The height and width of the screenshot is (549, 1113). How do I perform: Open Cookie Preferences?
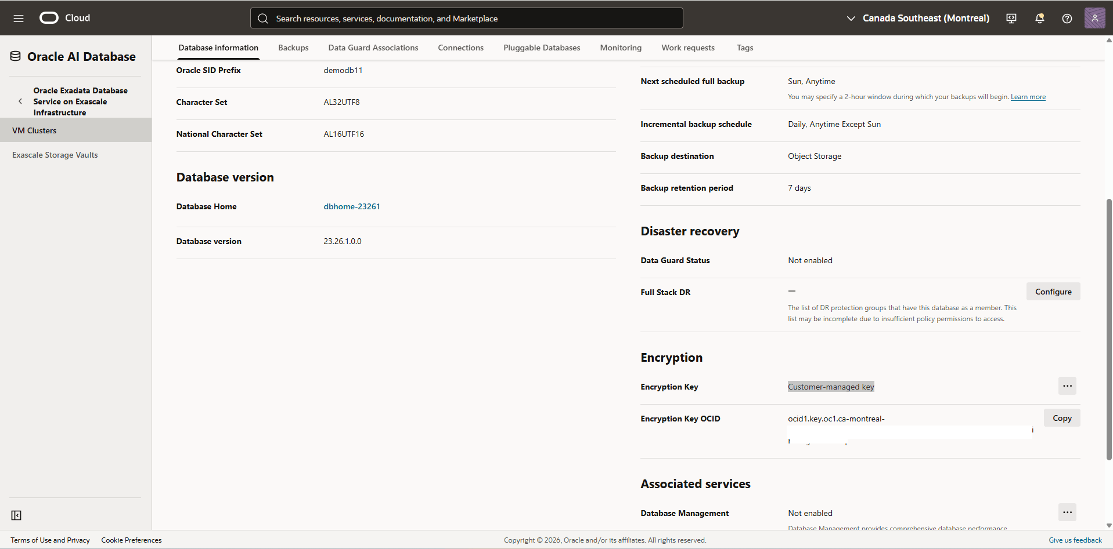132,540
